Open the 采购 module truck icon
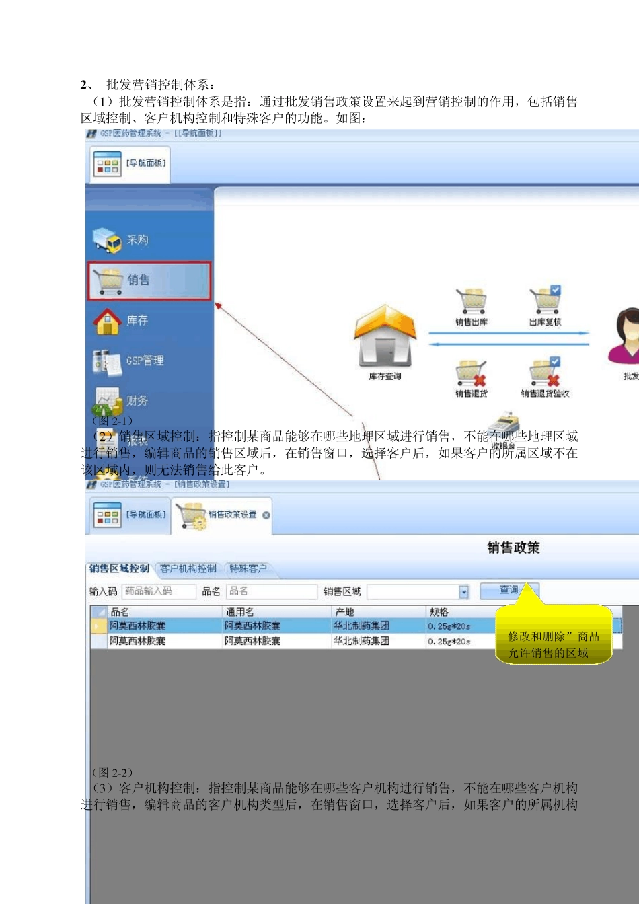Image resolution: width=639 pixels, height=904 pixels. [x=107, y=240]
